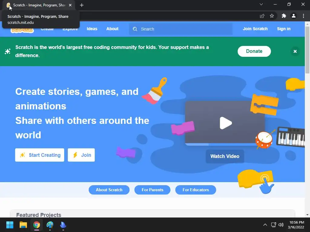The width and height of the screenshot is (310, 232).
Task: Bookmark this page with star icon
Action: [272, 16]
